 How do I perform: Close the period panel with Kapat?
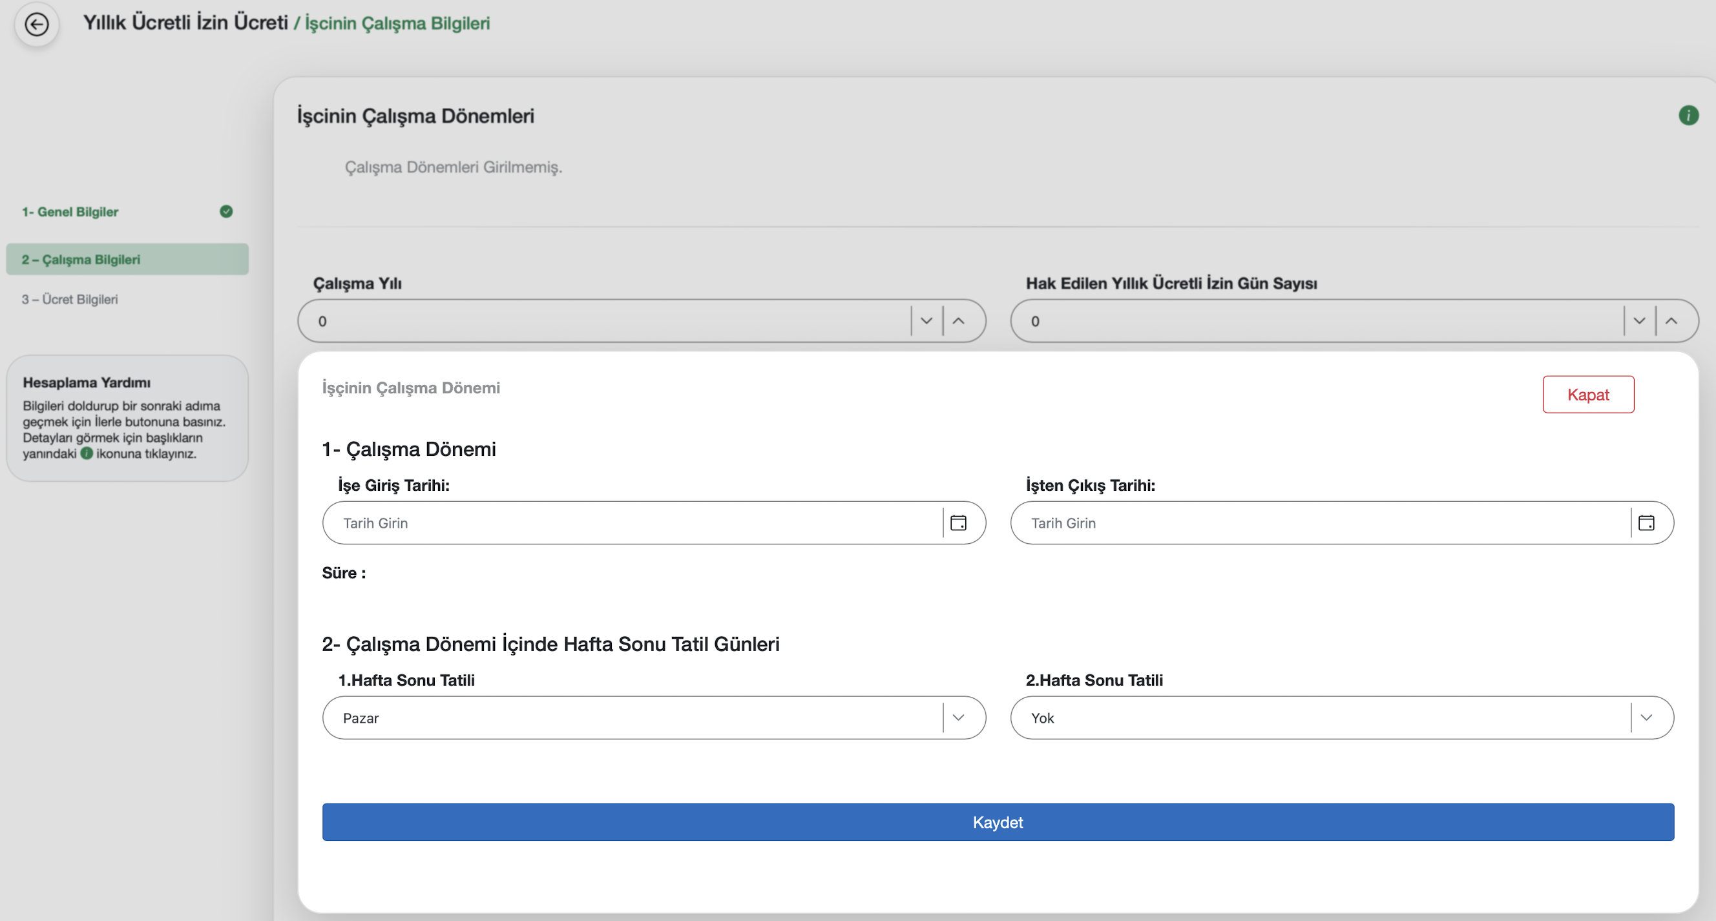[x=1587, y=395]
